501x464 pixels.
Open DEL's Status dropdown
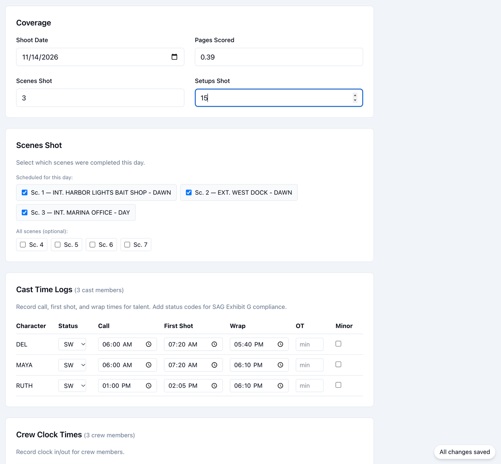72,344
